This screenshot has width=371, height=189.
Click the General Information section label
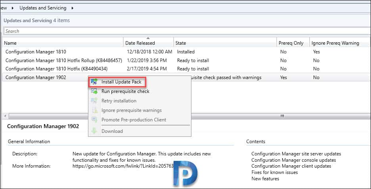coord(29,142)
